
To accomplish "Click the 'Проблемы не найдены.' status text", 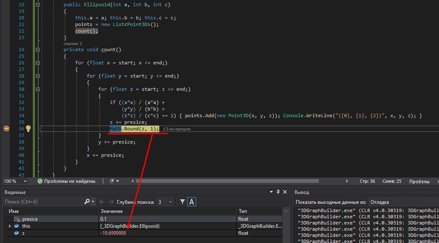I will click(x=70, y=181).
